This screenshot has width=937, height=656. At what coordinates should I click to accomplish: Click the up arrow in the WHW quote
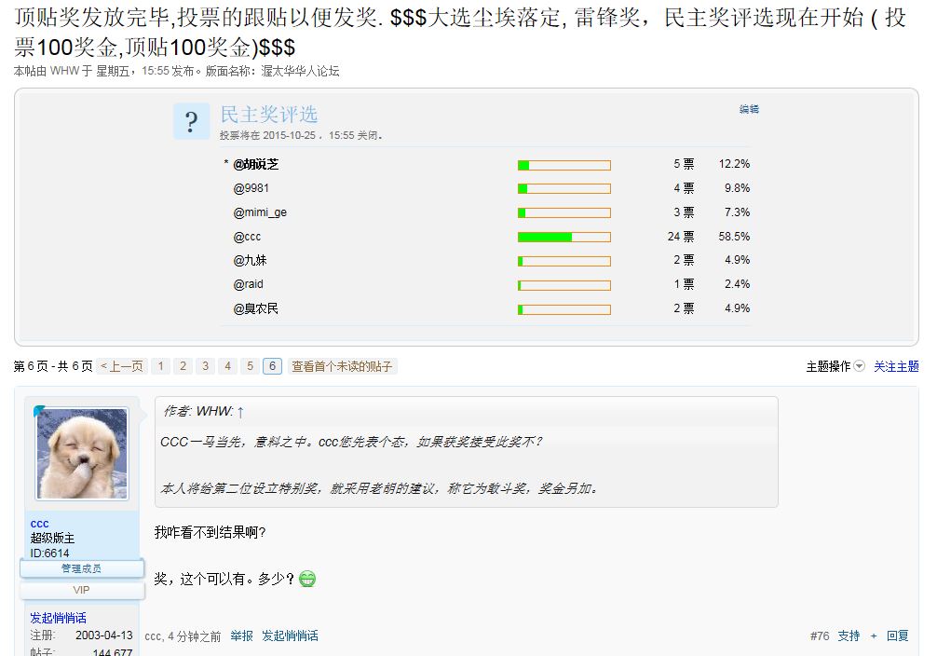coord(240,412)
